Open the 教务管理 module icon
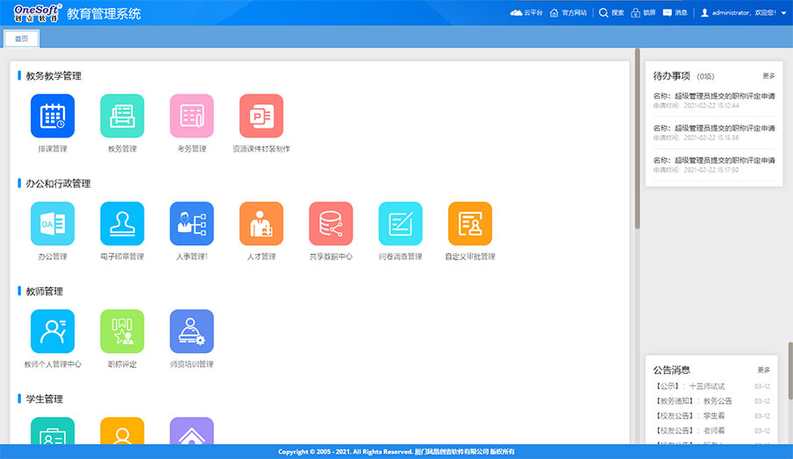The width and height of the screenshot is (793, 459). (x=122, y=117)
